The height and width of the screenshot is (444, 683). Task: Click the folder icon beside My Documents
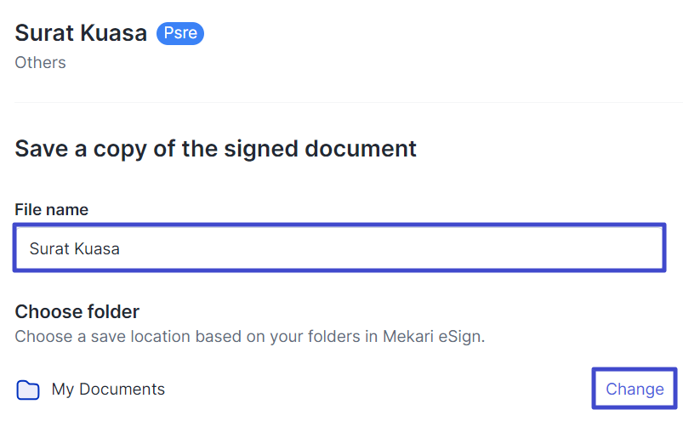click(28, 390)
